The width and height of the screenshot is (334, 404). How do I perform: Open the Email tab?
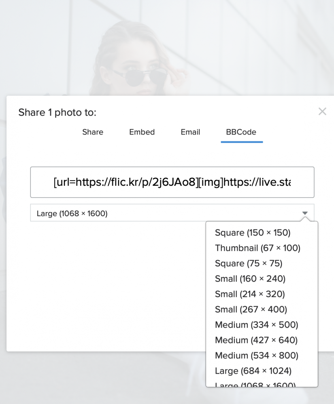[190, 132]
